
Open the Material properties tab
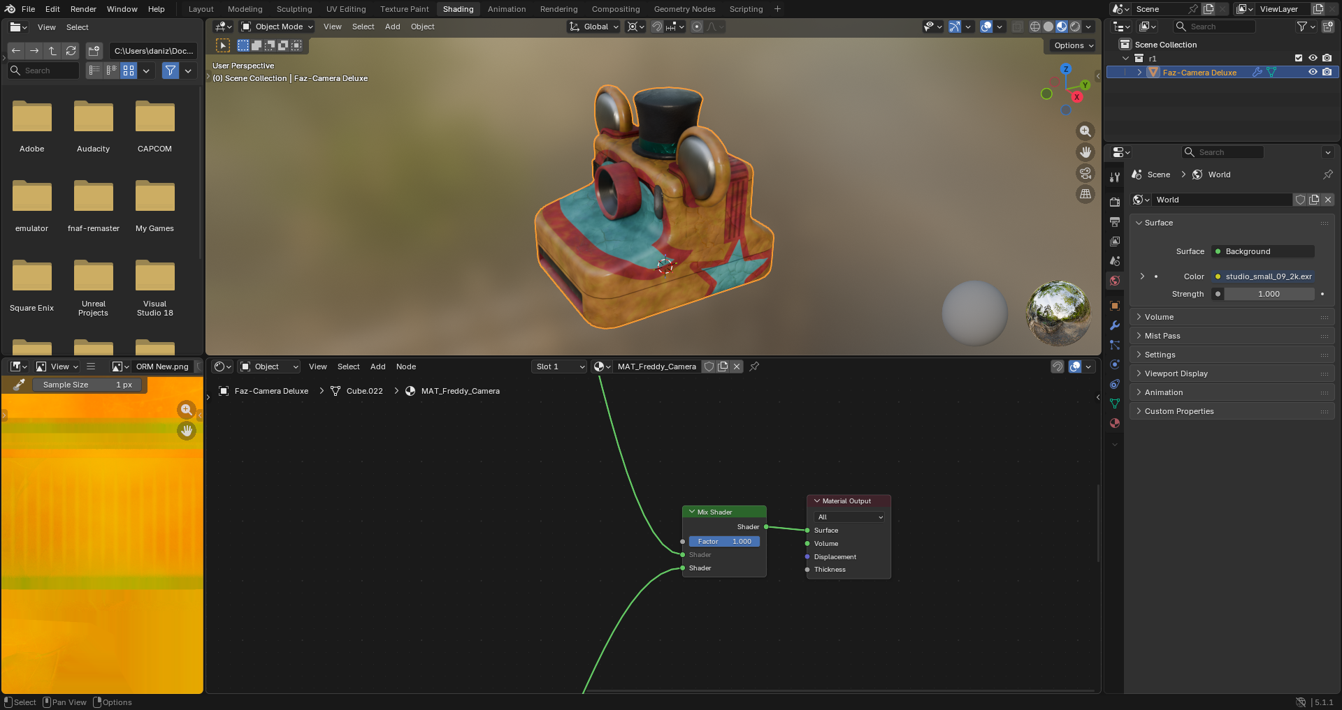(1115, 423)
